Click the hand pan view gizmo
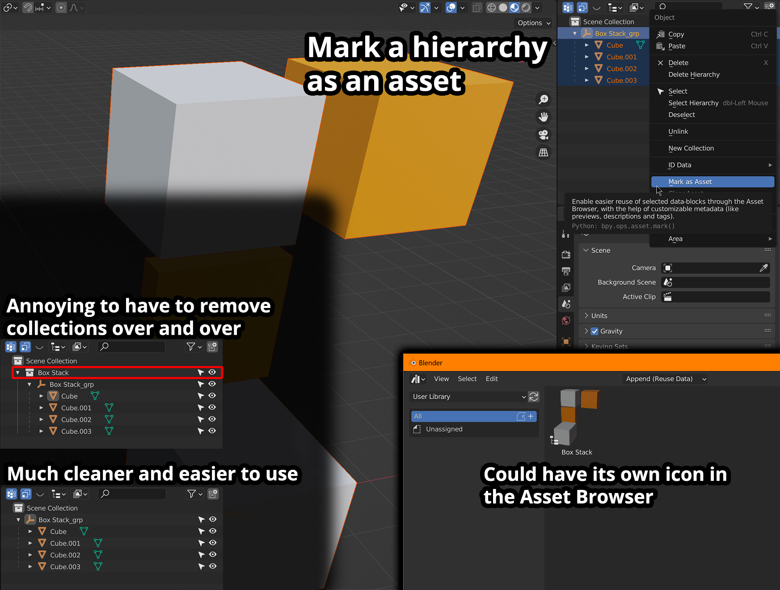780x590 pixels. point(544,117)
